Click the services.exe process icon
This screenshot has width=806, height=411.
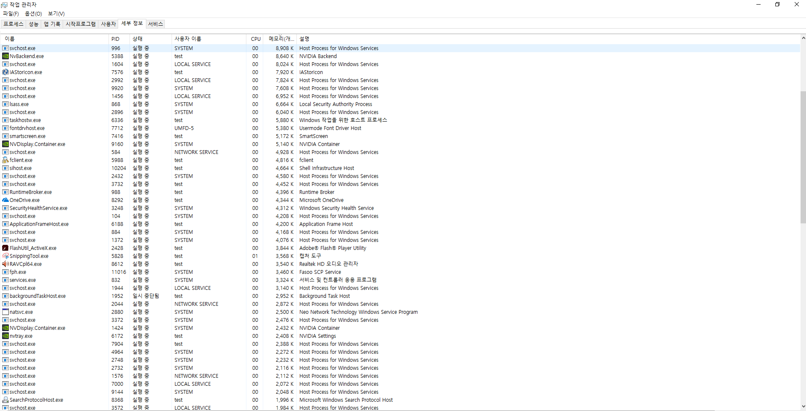[x=5, y=280]
